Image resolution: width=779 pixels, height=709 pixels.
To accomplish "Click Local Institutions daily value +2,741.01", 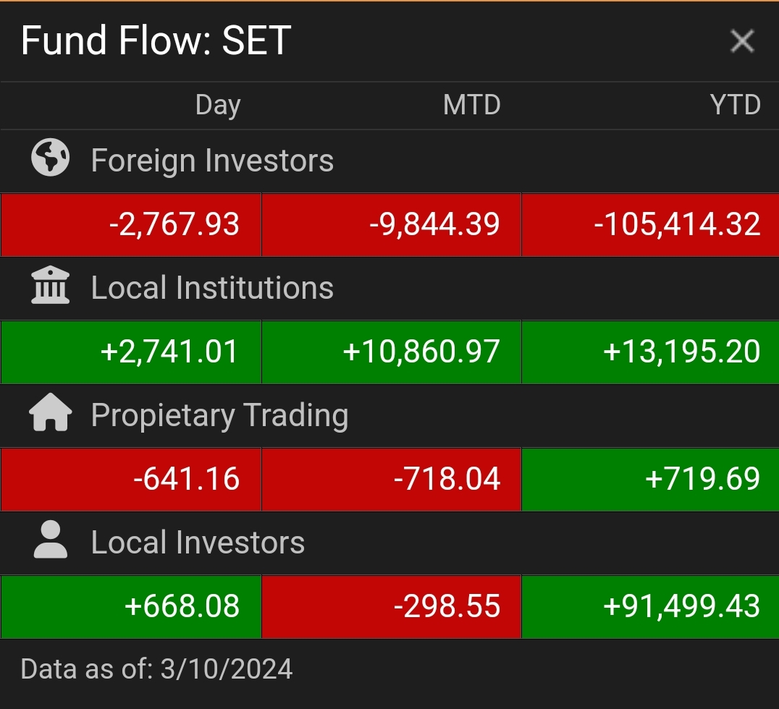I will click(x=169, y=352).
